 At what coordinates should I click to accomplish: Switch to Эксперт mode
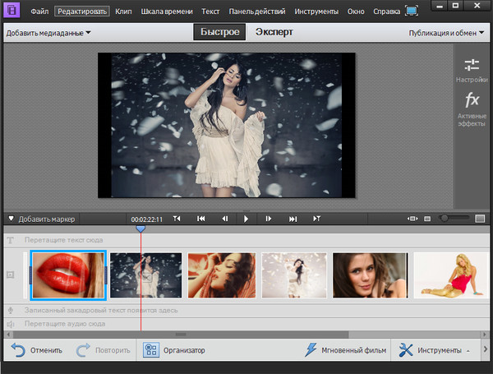[274, 33]
